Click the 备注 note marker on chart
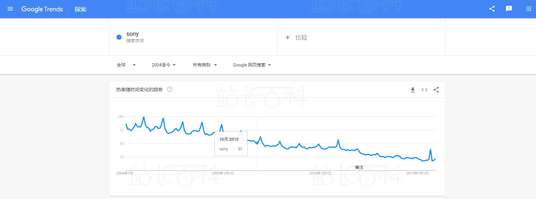This screenshot has height=199, width=536. pos(359,167)
